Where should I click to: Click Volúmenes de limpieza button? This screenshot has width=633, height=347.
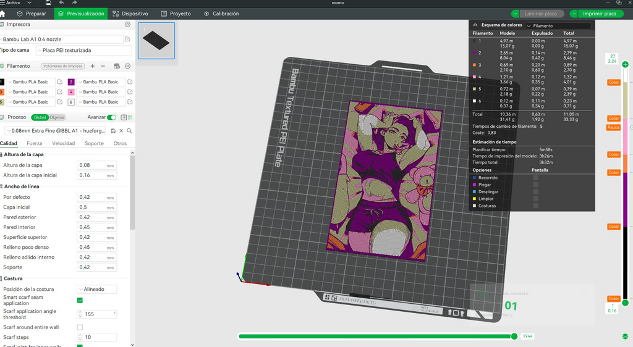coord(62,66)
